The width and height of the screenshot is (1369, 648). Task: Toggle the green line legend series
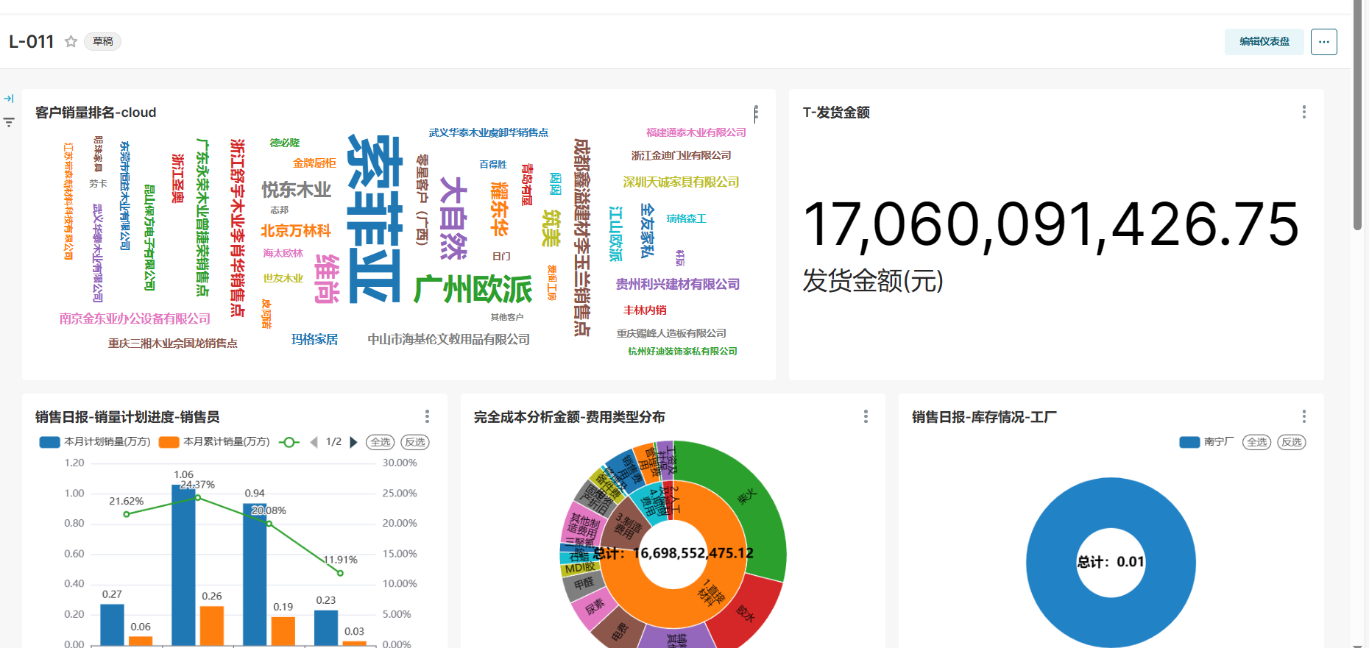pyautogui.click(x=289, y=442)
